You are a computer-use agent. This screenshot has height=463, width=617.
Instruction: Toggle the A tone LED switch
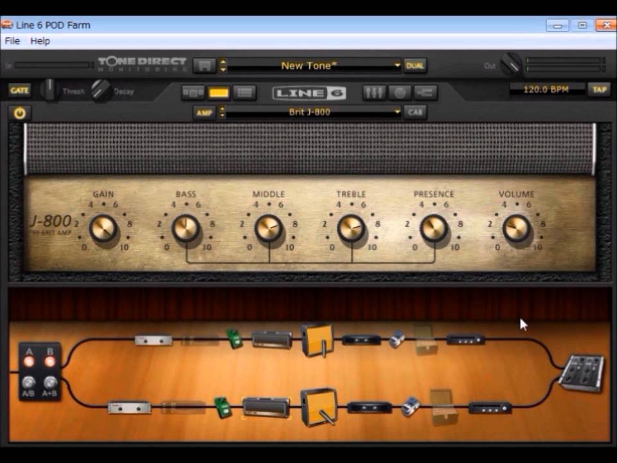[x=29, y=361]
